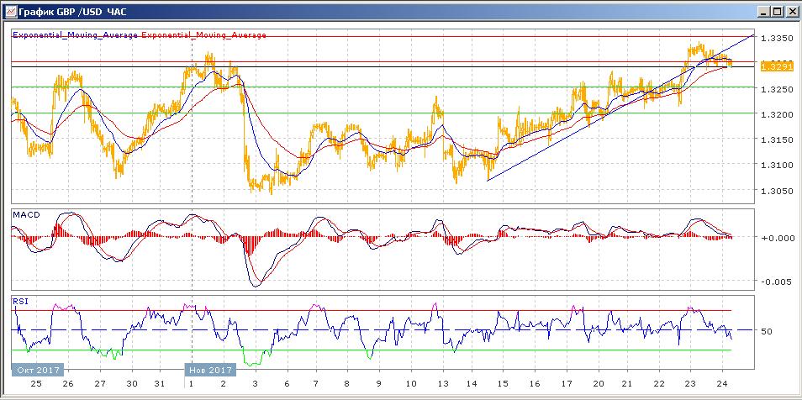
Task: Click the blue Exponential_Moving_Average legend label
Action: pyautogui.click(x=75, y=35)
